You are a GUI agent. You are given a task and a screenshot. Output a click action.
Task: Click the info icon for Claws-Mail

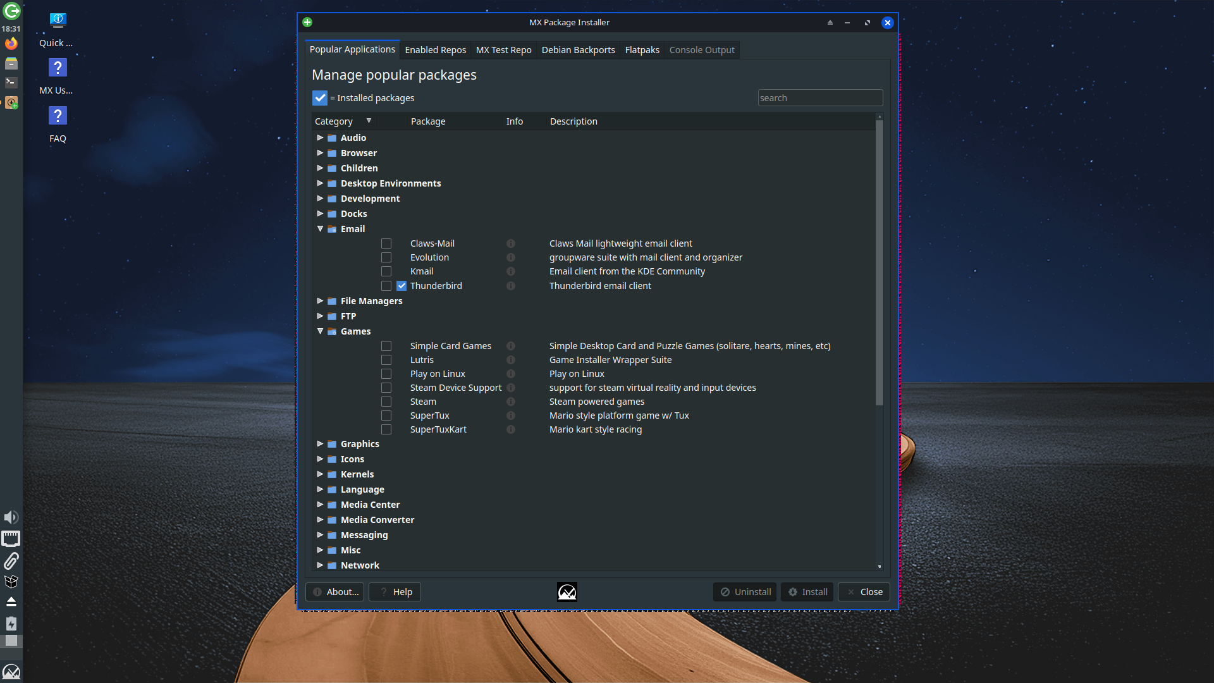tap(511, 243)
